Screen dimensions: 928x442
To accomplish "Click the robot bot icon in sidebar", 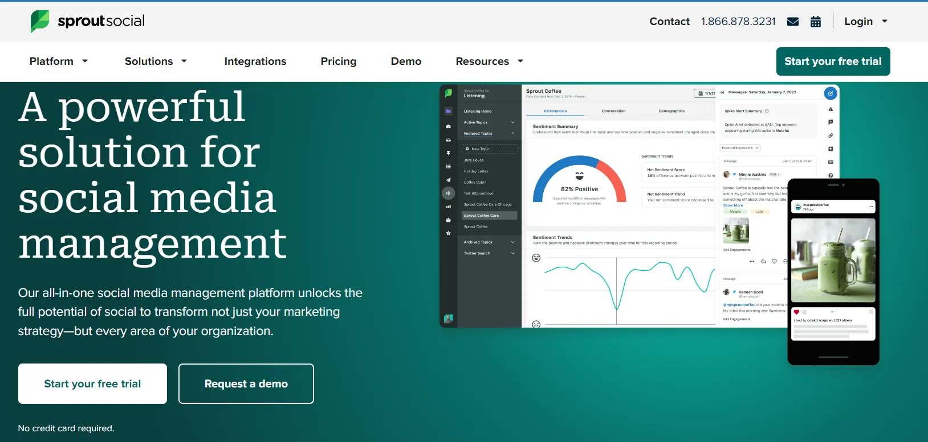I will 449,220.
